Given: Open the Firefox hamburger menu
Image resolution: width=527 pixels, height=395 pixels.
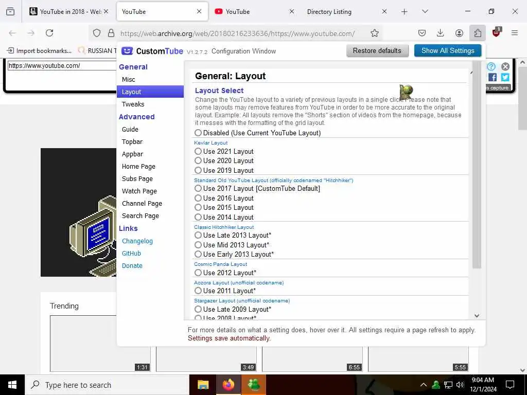Looking at the screenshot, I should tap(515, 33).
